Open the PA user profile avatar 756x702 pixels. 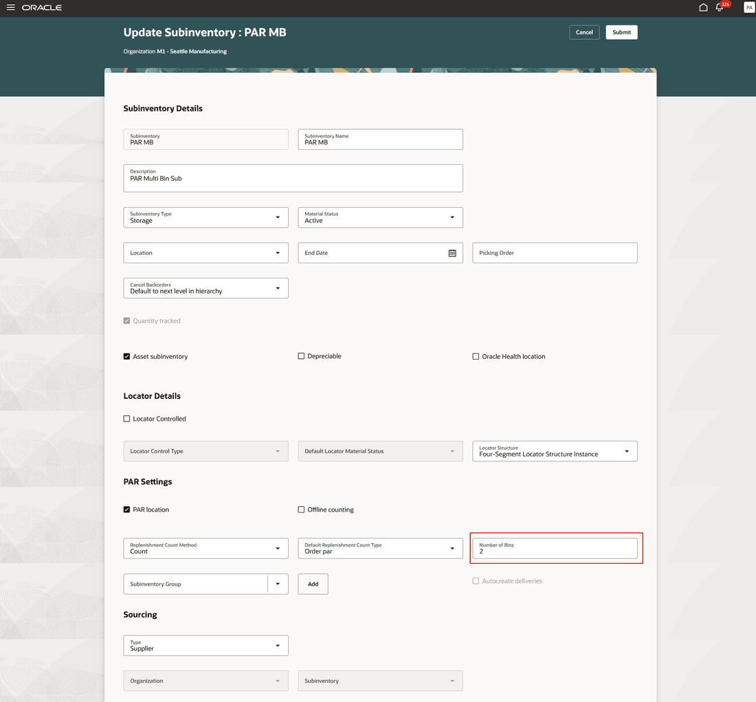point(748,8)
